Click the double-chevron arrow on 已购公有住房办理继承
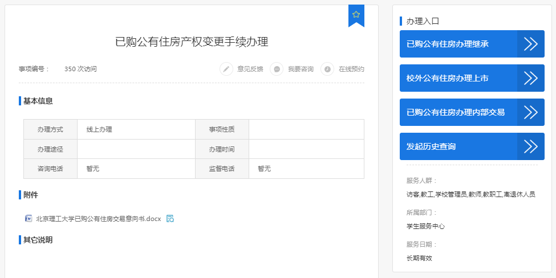 (530, 44)
